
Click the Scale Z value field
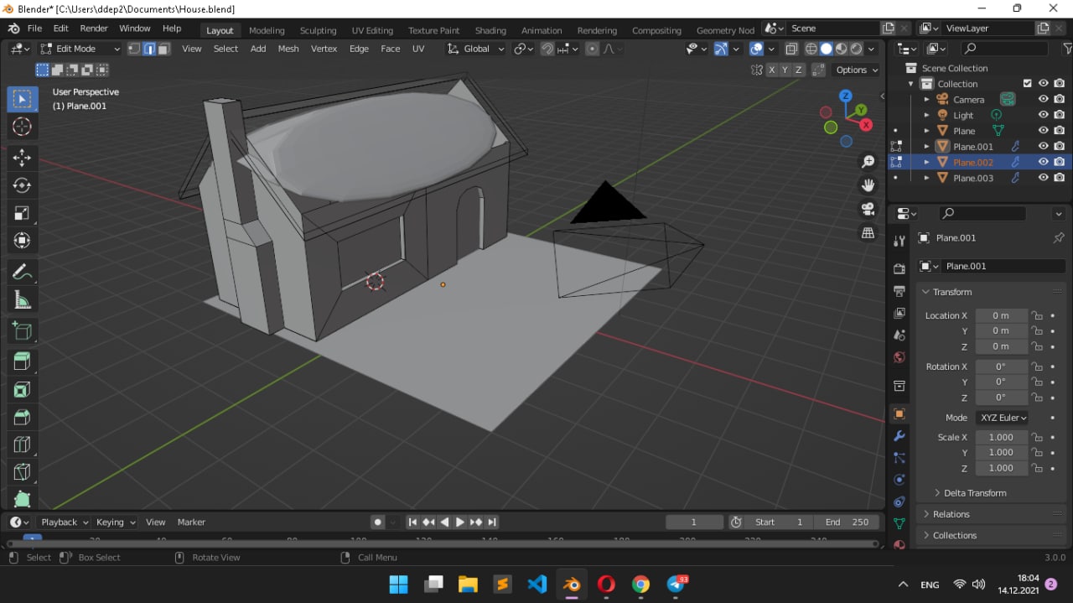pyautogui.click(x=1001, y=468)
